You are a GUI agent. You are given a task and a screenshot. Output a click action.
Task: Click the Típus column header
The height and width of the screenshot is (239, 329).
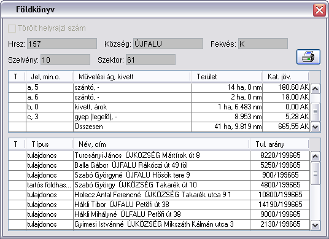pyautogui.click(x=49, y=144)
